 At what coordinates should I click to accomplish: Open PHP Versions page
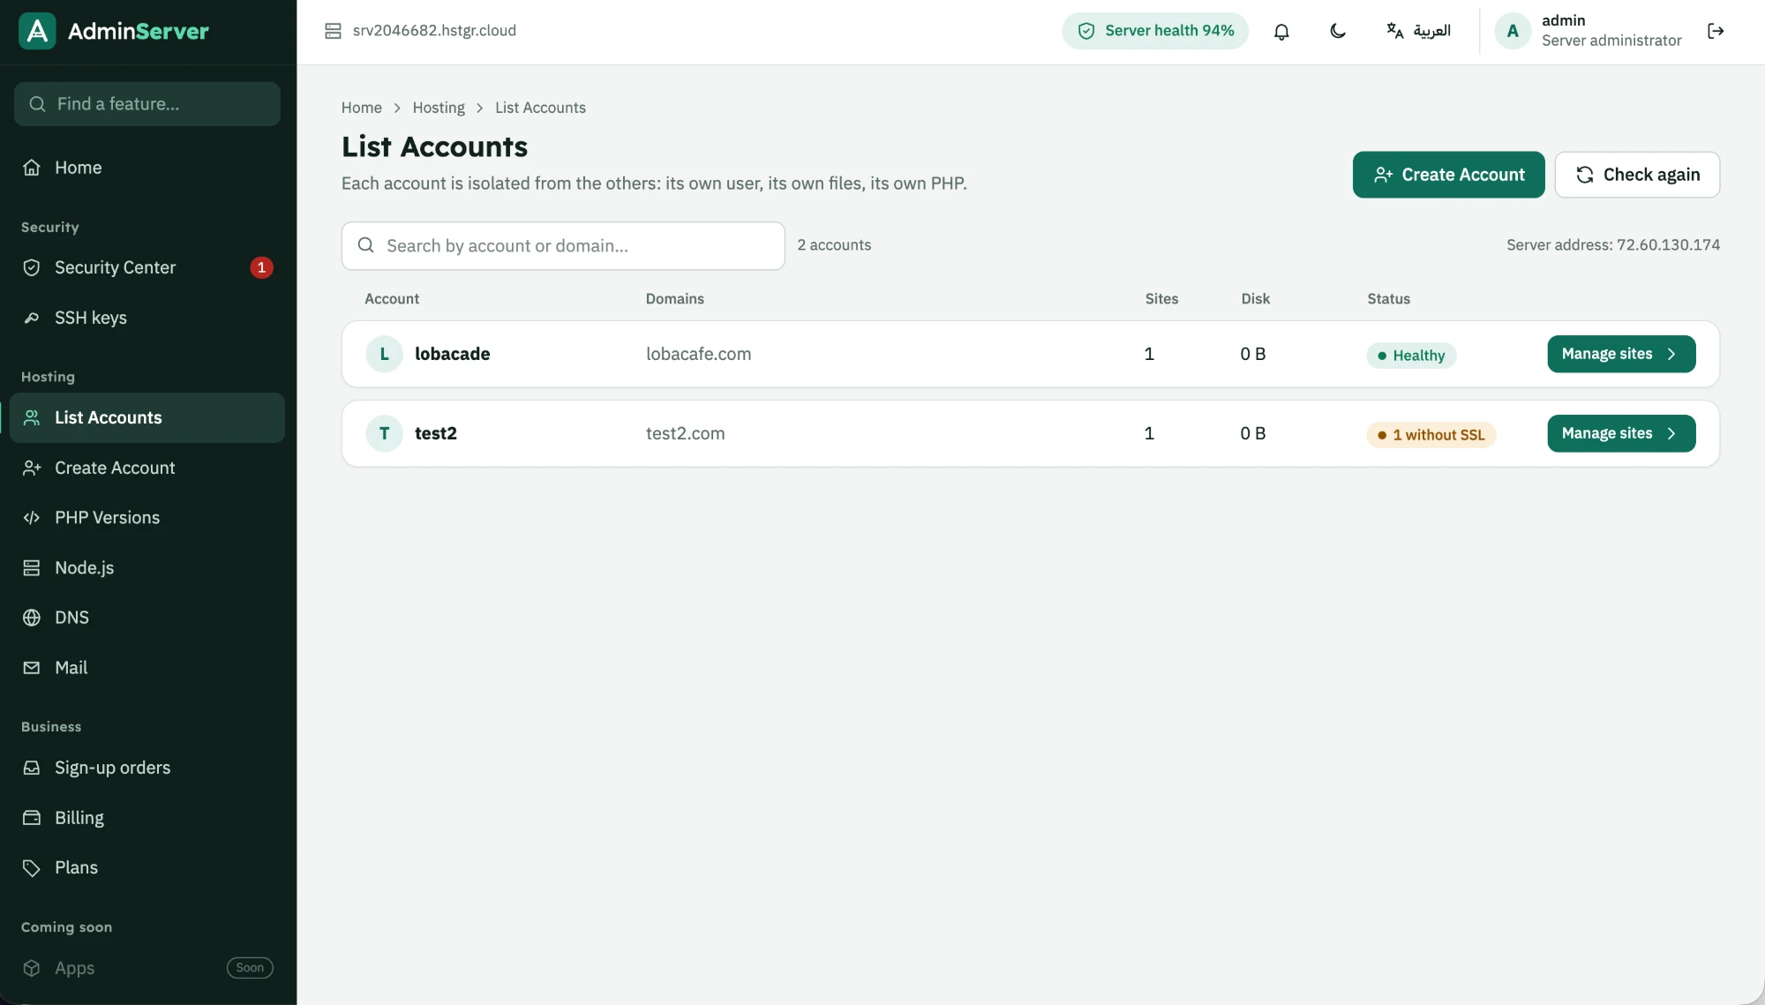(147, 518)
